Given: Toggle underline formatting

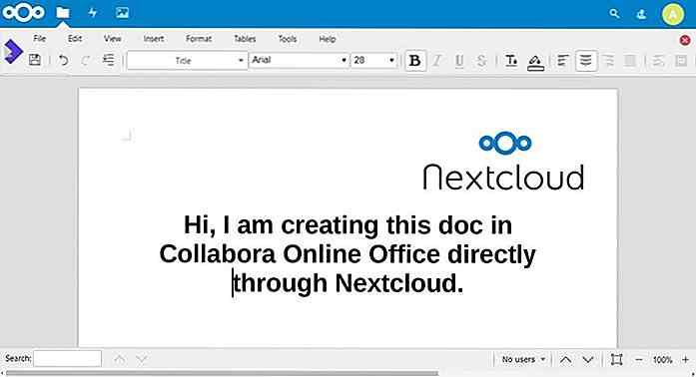Looking at the screenshot, I should click(x=459, y=61).
